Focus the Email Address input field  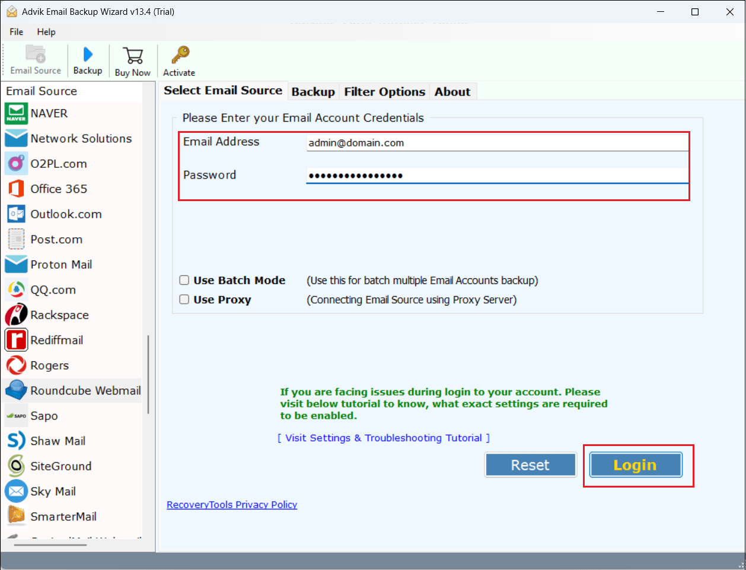click(x=497, y=143)
